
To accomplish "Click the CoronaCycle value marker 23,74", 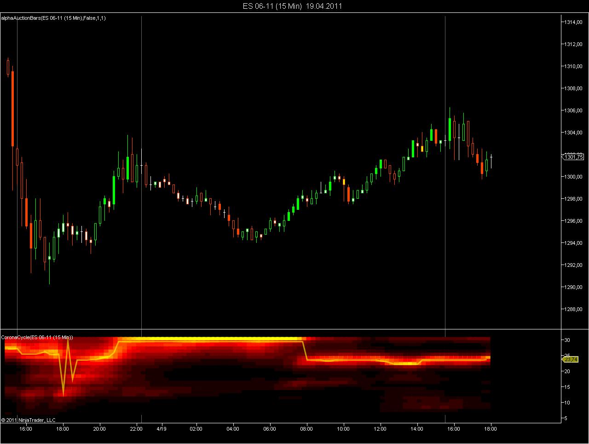I will (x=571, y=359).
